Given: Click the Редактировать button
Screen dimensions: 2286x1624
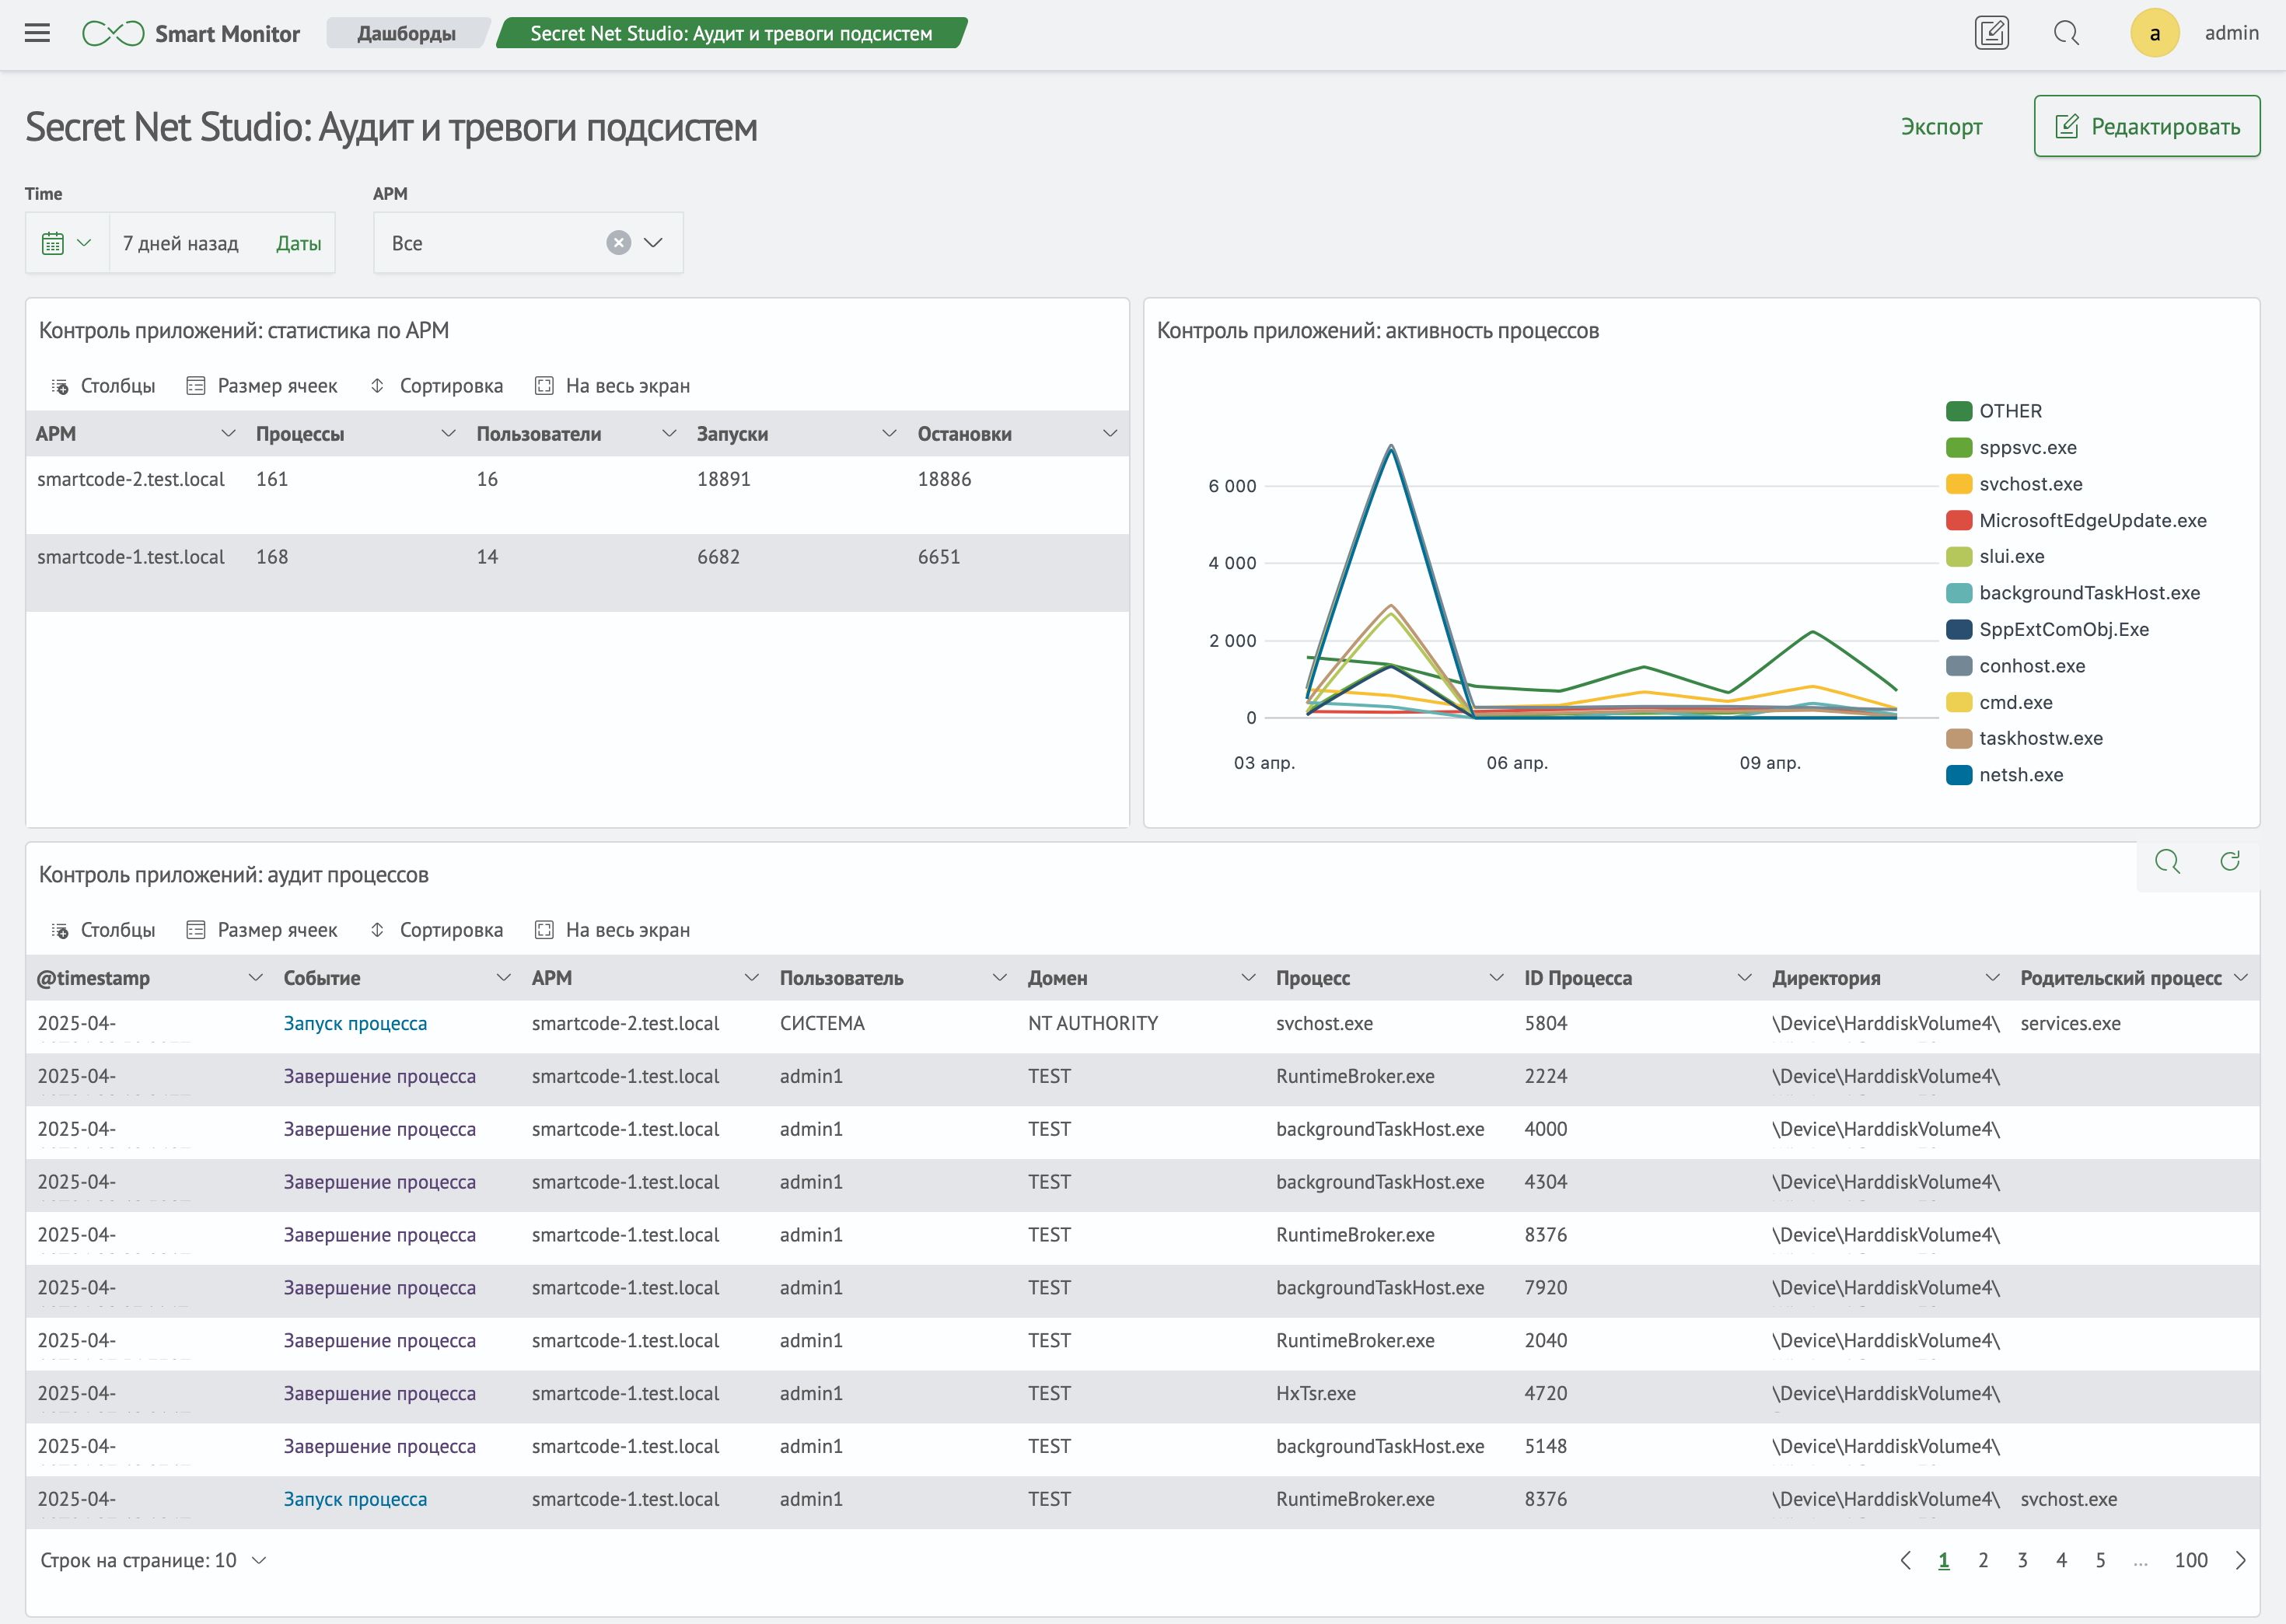Looking at the screenshot, I should coord(2146,126).
